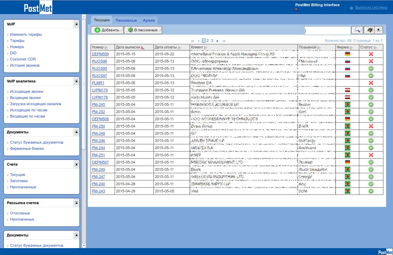The height and width of the screenshot is (255, 393).
Task: Click Russian flag in RUOS96 row
Action: [x=347, y=61]
